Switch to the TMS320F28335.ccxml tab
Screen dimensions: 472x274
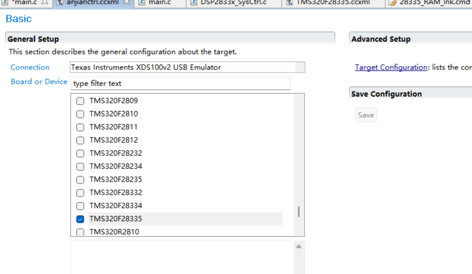click(333, 2)
